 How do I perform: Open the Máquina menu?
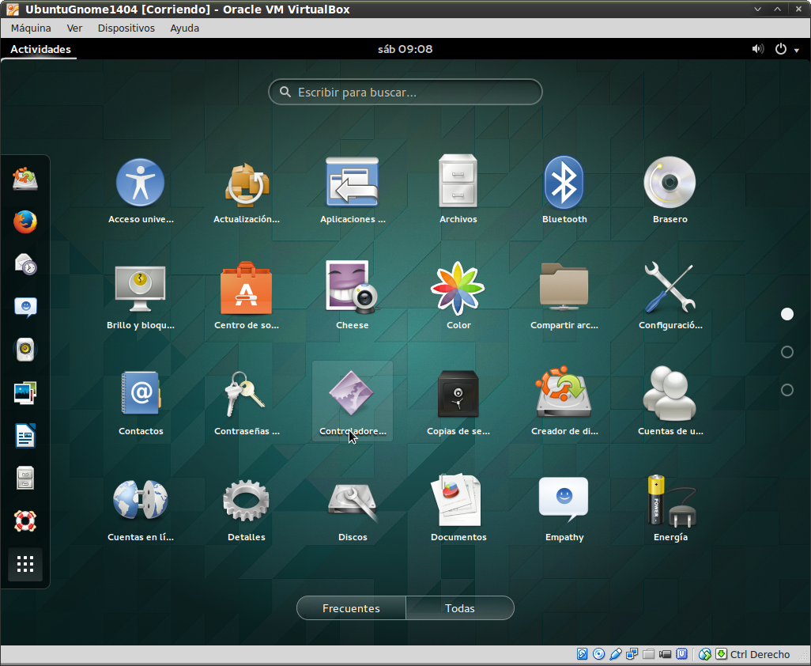(x=31, y=28)
